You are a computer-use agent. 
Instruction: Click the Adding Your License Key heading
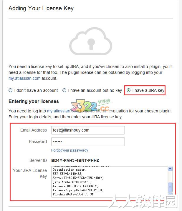(x=41, y=8)
